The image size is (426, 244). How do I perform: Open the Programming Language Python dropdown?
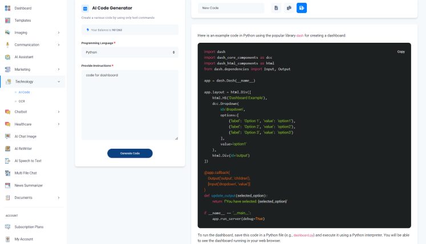tap(130, 52)
